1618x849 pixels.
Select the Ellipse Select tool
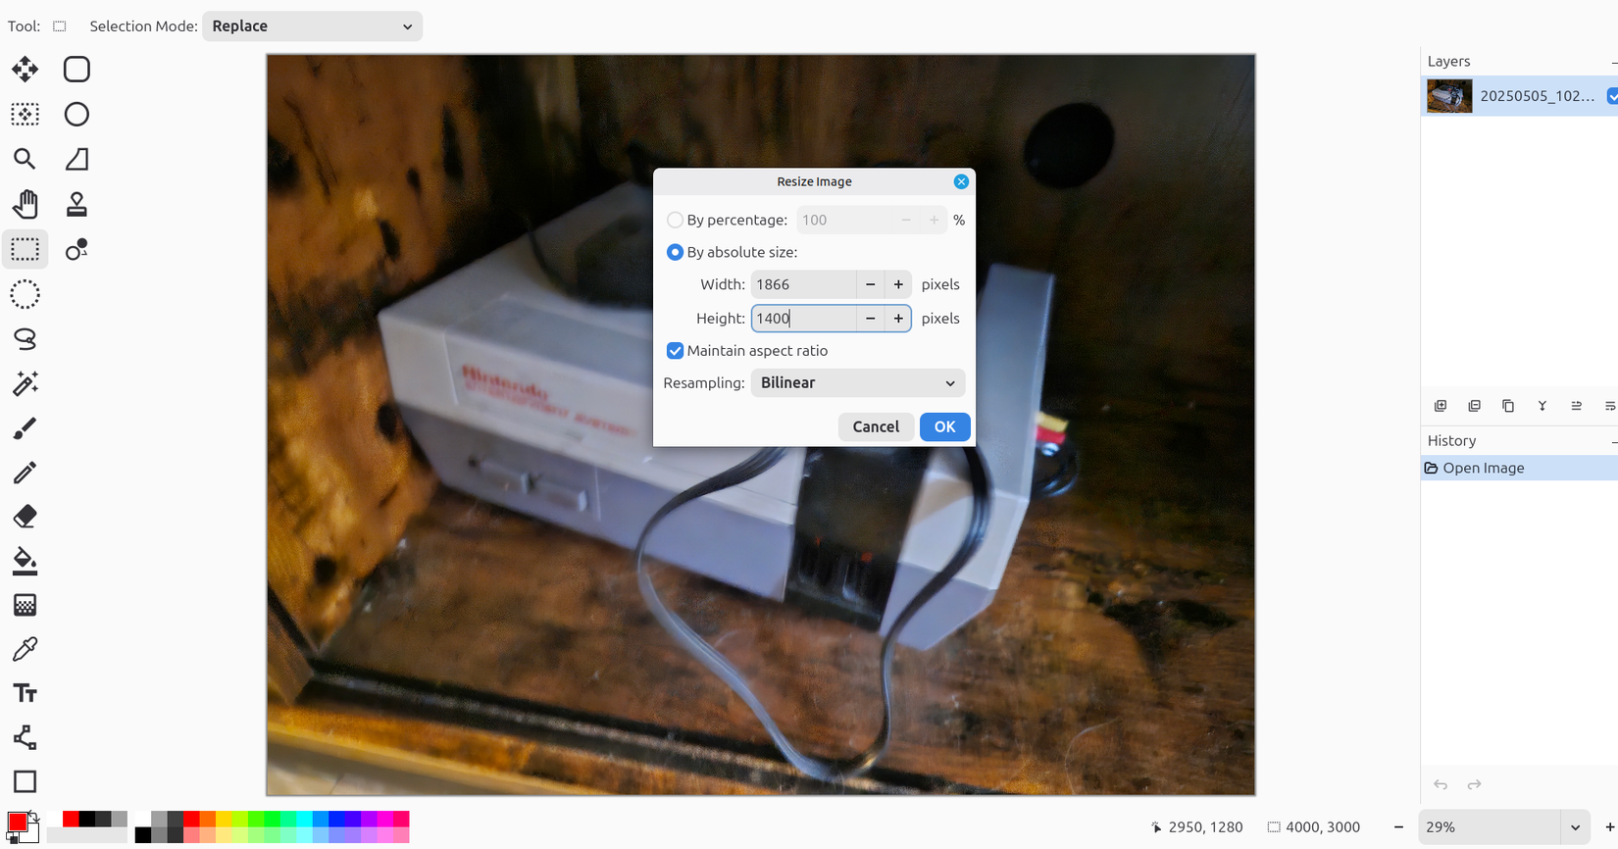[25, 294]
